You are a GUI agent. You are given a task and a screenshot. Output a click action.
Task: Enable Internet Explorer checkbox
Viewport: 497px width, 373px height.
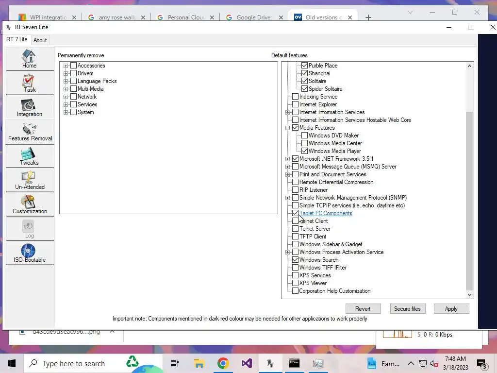(x=295, y=104)
